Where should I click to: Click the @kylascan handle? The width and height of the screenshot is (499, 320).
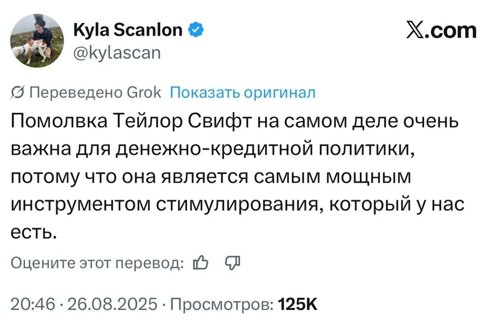tap(117, 52)
